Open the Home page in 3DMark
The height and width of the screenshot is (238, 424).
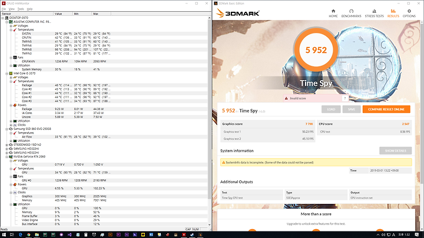click(x=333, y=13)
